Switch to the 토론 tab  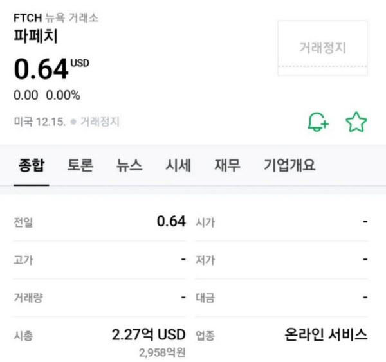[x=80, y=165]
